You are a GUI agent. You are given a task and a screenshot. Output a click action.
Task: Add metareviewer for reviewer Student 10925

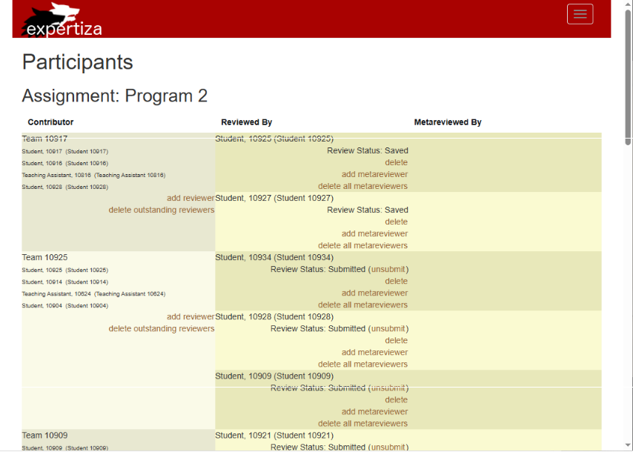[374, 174]
